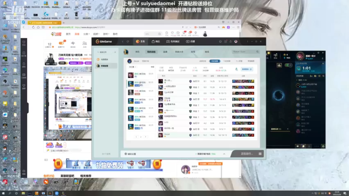
Task: Click the browser home icon
Action: (x=38, y=27)
